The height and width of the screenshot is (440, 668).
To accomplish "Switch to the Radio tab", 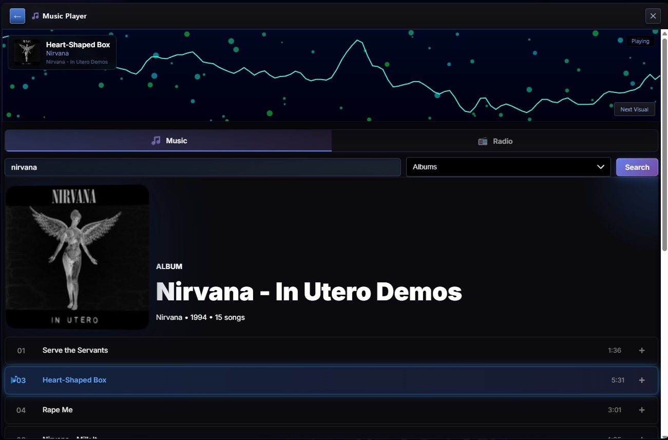I will [494, 141].
